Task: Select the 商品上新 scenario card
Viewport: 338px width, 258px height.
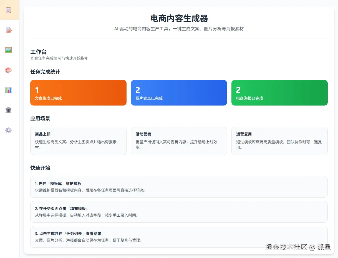Action: 78,141
